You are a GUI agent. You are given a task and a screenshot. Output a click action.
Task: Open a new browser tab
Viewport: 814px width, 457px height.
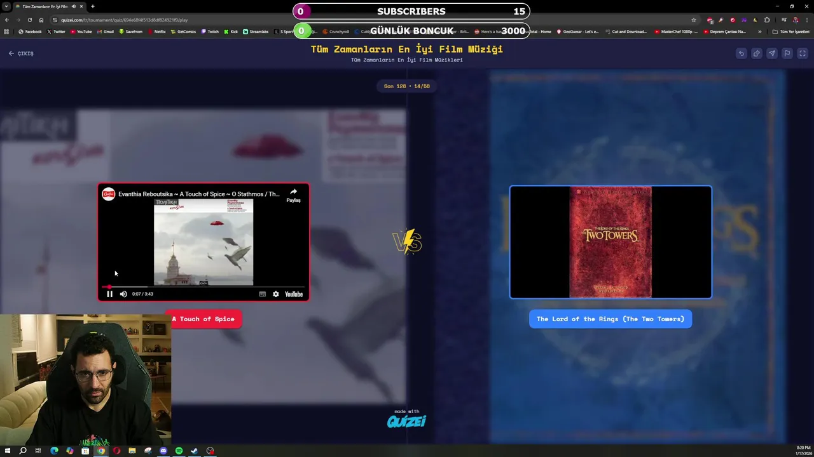point(92,6)
